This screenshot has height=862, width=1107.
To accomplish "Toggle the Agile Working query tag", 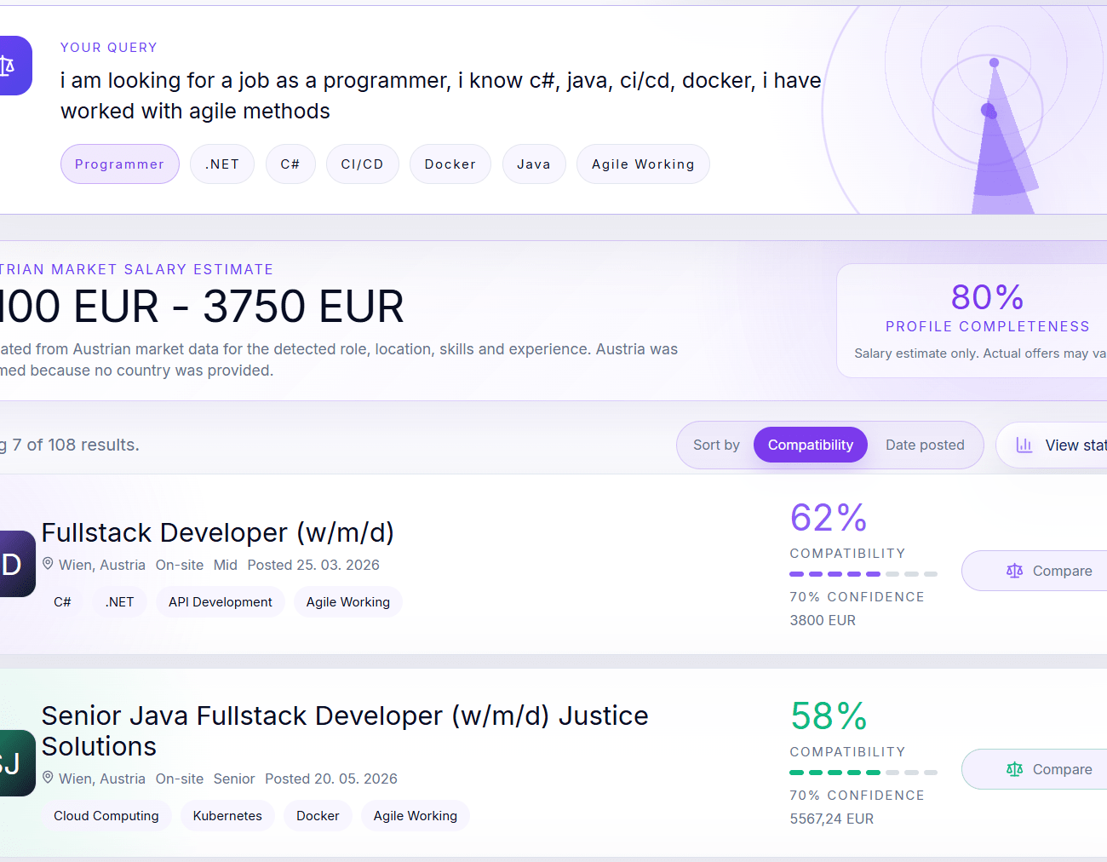I will pos(643,164).
